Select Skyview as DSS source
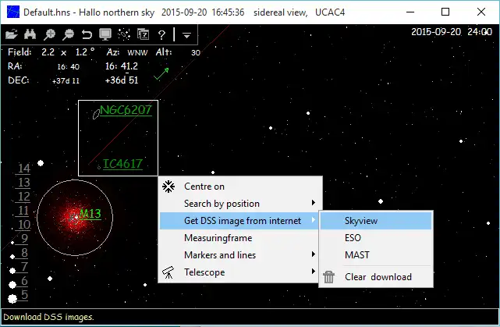The image size is (500, 327). [x=376, y=221]
